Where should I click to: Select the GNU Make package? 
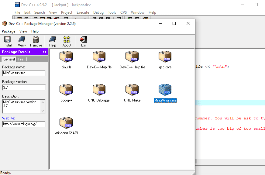(x=132, y=93)
